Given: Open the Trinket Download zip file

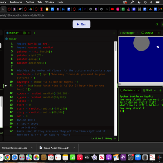Looking at the screenshot, I should [15, 148].
